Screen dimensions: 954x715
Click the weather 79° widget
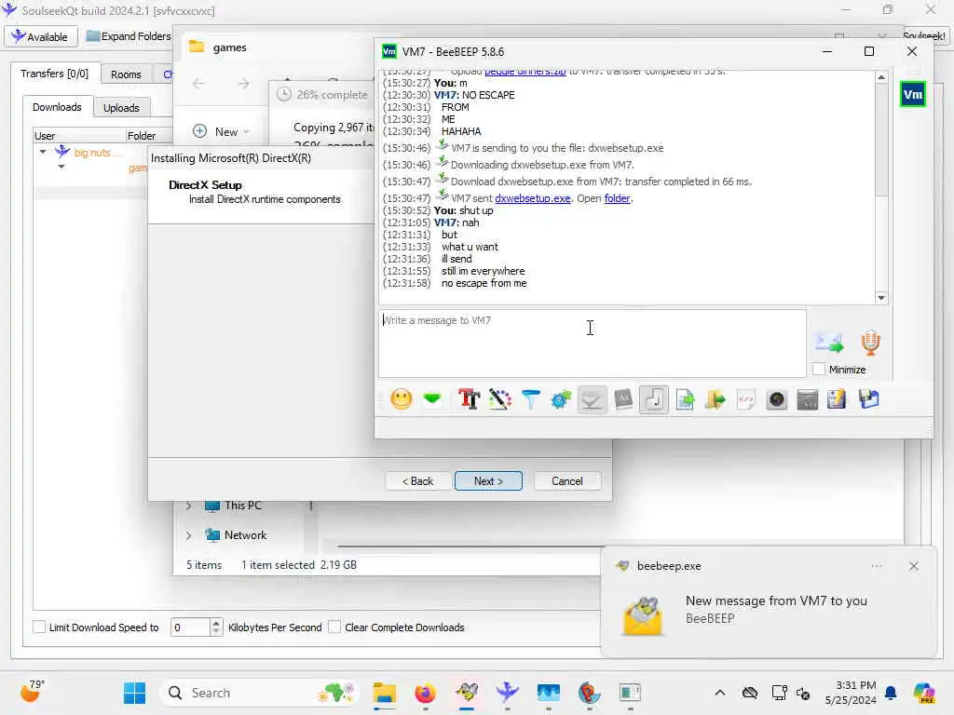[33, 692]
